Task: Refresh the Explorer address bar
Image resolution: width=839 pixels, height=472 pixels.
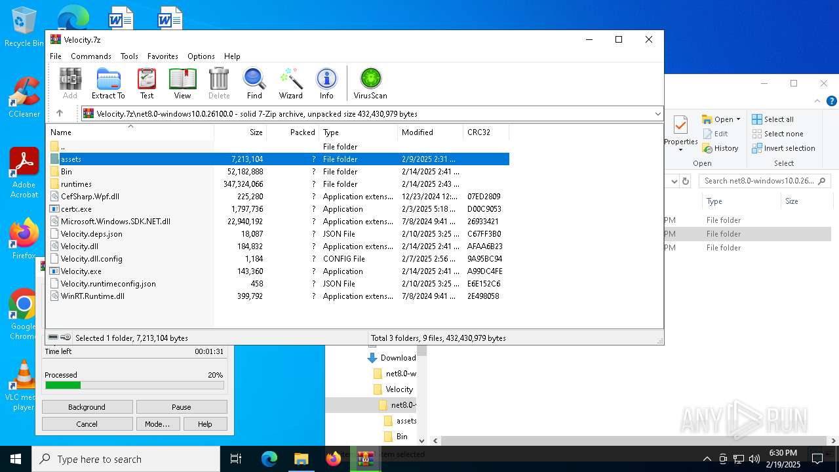Action: [686, 181]
